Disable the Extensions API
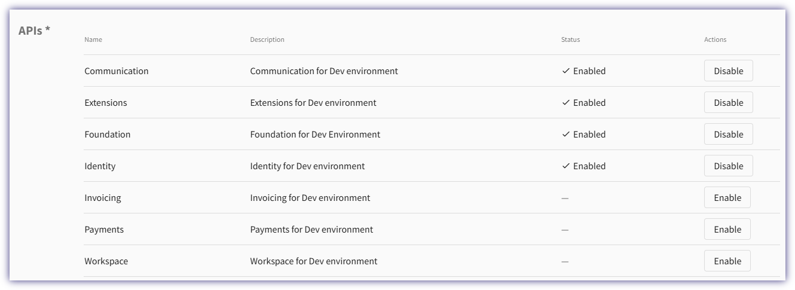 coord(728,102)
